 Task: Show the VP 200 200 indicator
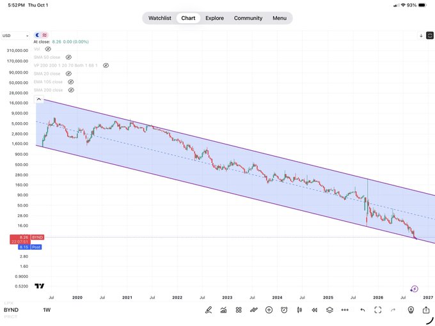pos(106,65)
